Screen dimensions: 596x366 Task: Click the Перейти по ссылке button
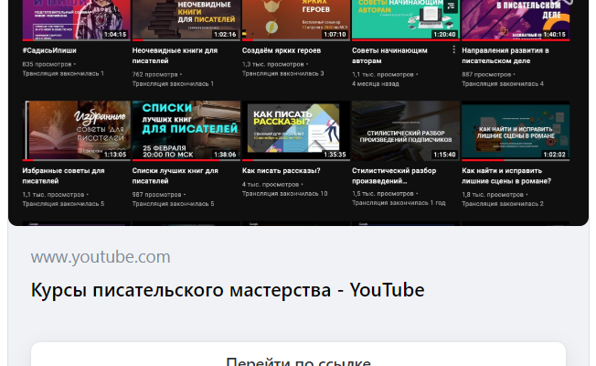298,360
